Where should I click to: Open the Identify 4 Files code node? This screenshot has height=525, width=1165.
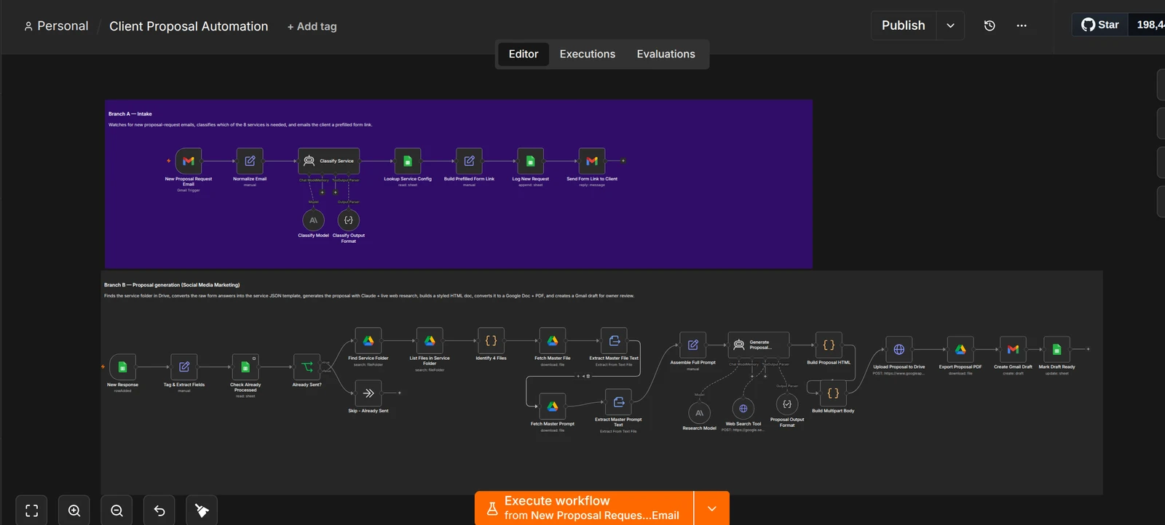[x=491, y=340]
